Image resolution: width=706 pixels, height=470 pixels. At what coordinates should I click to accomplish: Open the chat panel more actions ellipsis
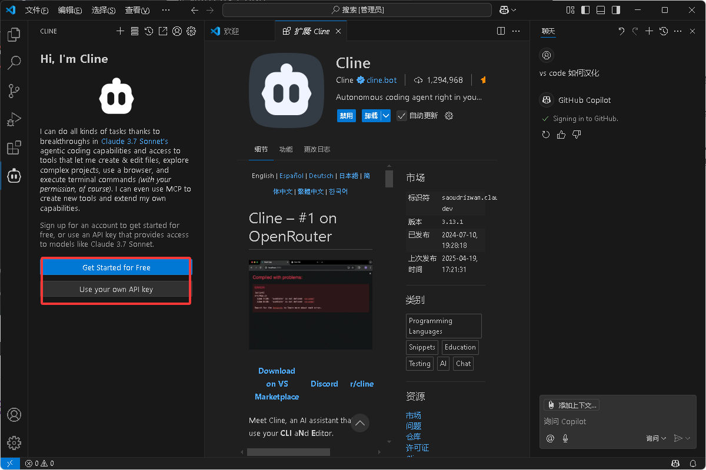(x=678, y=31)
